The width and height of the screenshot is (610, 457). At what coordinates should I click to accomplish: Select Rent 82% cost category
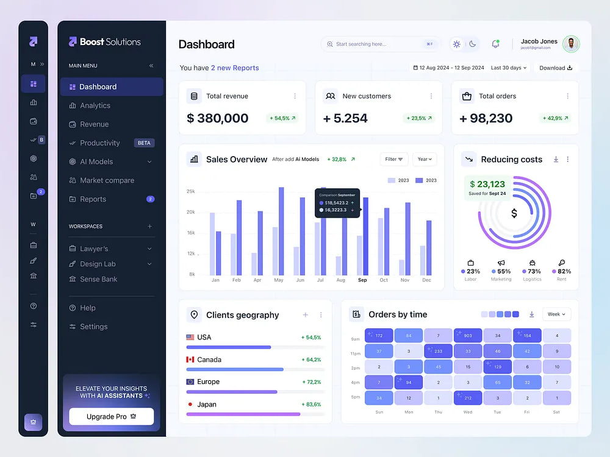pyautogui.click(x=561, y=271)
